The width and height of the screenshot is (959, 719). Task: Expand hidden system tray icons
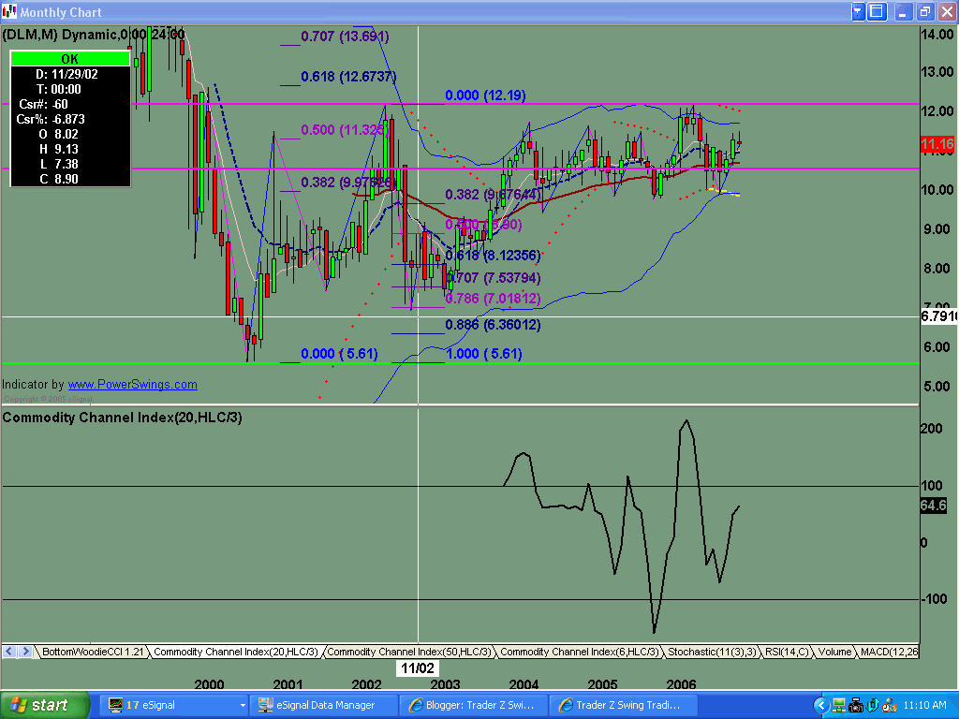[821, 706]
